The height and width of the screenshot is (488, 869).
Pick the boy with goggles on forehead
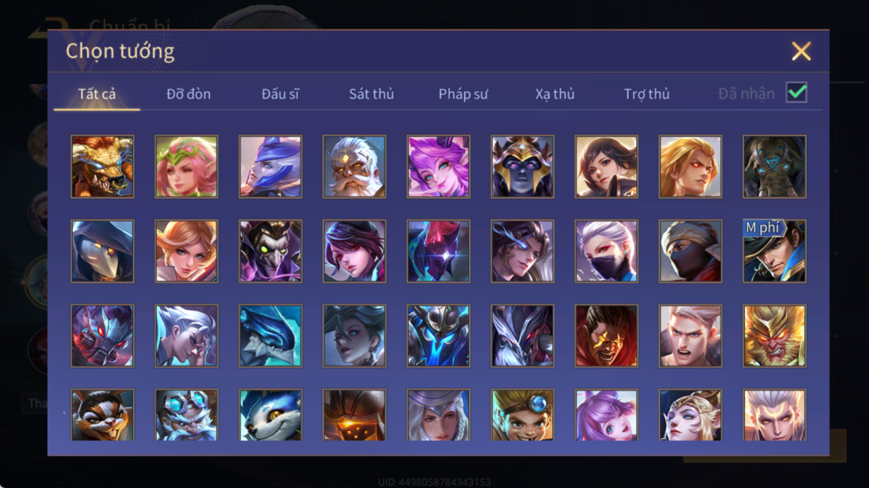[x=523, y=414]
